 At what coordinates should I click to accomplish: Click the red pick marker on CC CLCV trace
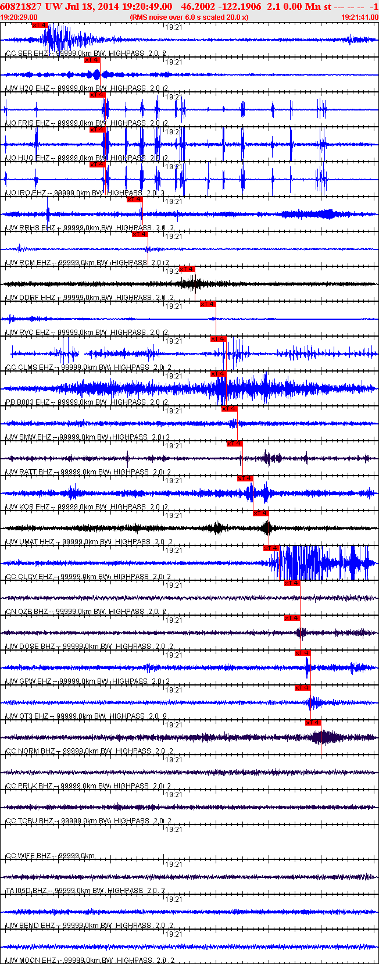(x=271, y=548)
